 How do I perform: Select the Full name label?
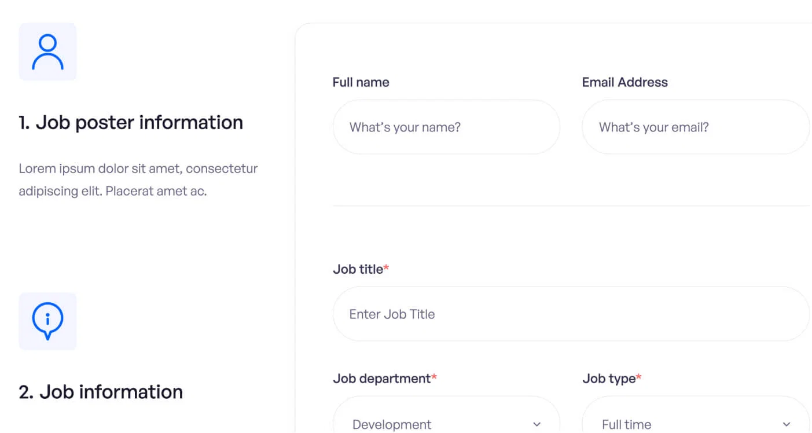[x=361, y=82]
